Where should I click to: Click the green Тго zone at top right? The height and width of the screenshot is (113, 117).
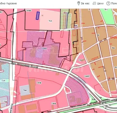coord(106,16)
